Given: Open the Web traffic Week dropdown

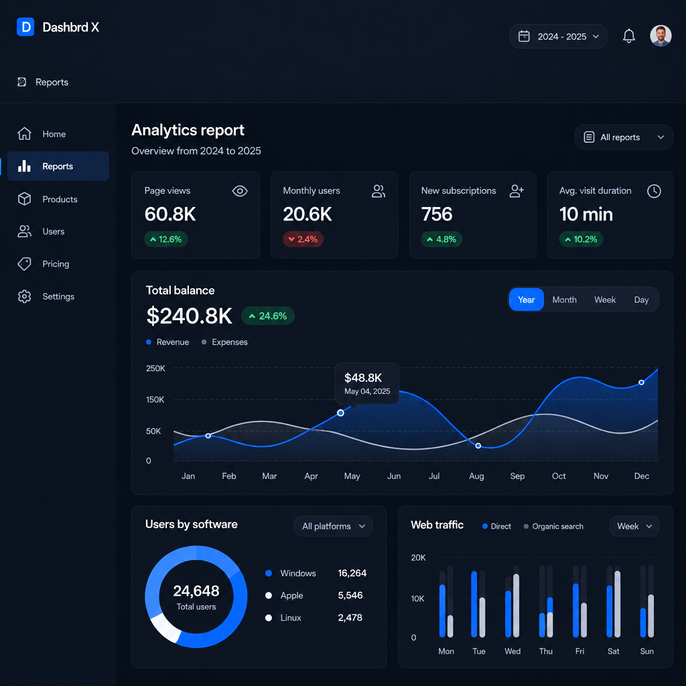Looking at the screenshot, I should 634,526.
